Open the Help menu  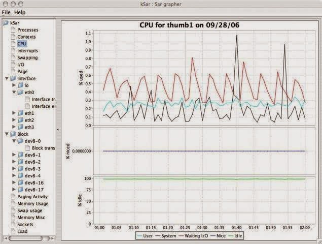tap(20, 12)
